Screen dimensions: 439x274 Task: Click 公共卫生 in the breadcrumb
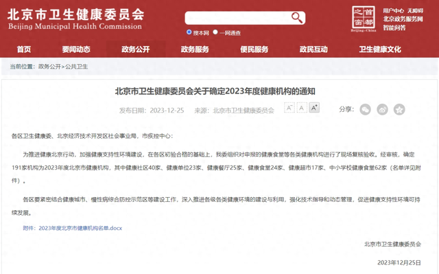coord(76,67)
